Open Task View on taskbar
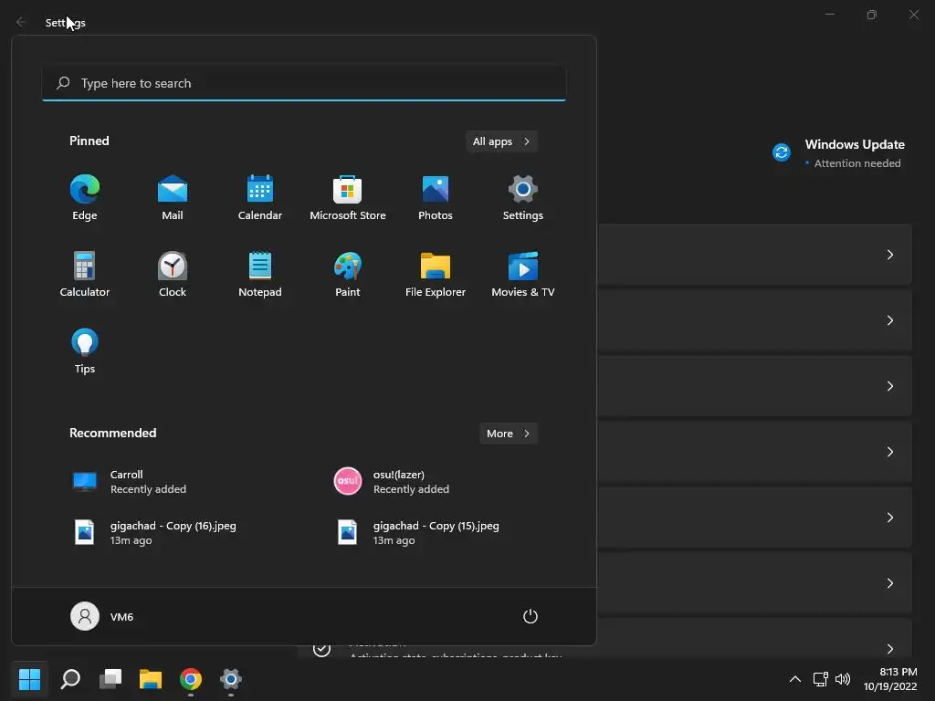Screen dimensions: 935x701 pyautogui.click(x=110, y=678)
